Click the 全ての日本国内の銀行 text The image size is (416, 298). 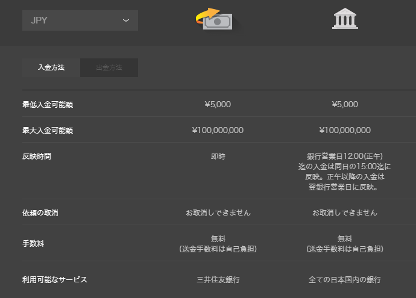click(345, 280)
